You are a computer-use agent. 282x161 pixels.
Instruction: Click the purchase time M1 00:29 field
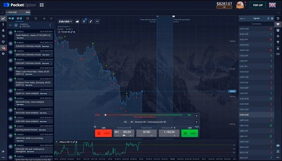tap(124, 133)
